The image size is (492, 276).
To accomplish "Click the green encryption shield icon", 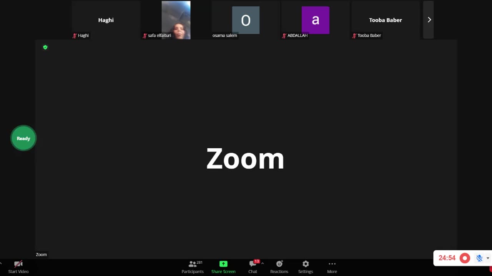I will click(x=45, y=47).
